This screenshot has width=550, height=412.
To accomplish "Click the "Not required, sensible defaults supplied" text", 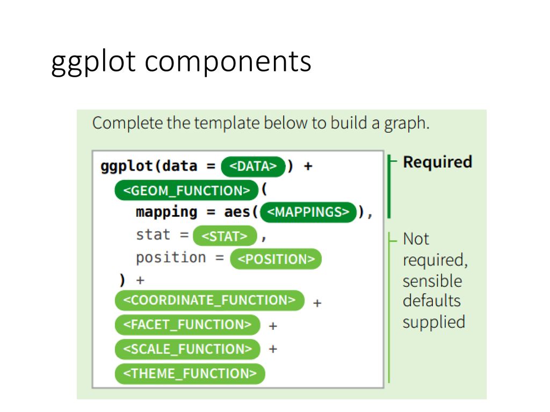I will [434, 280].
